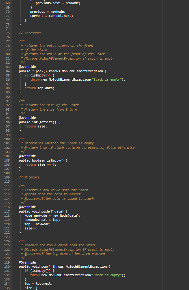Collapse the peek() method fold at line 84
Viewport: 189px width, 290px height.
pyautogui.click(x=11, y=71)
